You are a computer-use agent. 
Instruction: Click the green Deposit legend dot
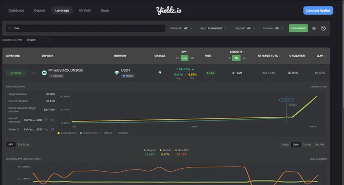pyautogui.click(x=145, y=150)
